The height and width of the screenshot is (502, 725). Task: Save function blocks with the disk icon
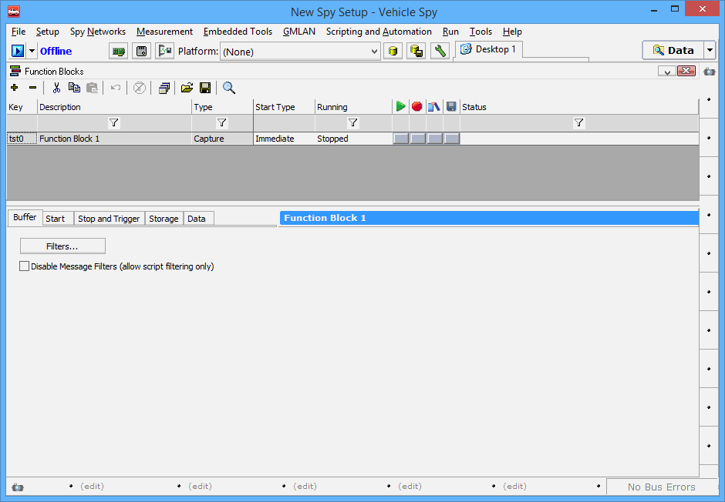[205, 88]
